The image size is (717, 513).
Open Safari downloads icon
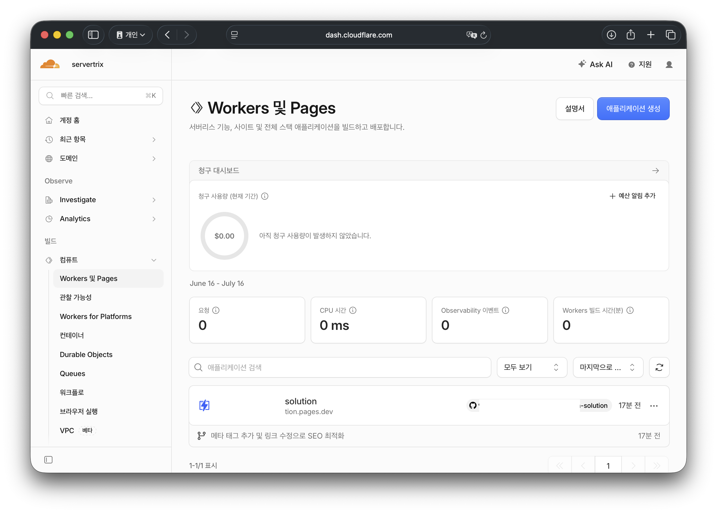[611, 35]
